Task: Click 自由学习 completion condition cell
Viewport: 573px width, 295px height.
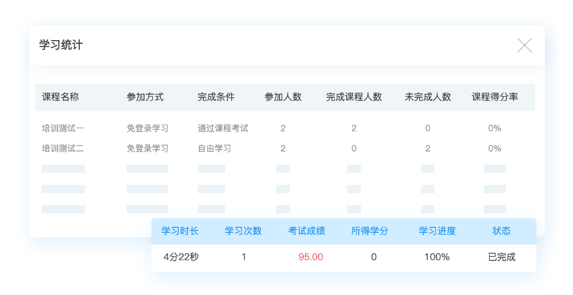Action: tap(214, 148)
